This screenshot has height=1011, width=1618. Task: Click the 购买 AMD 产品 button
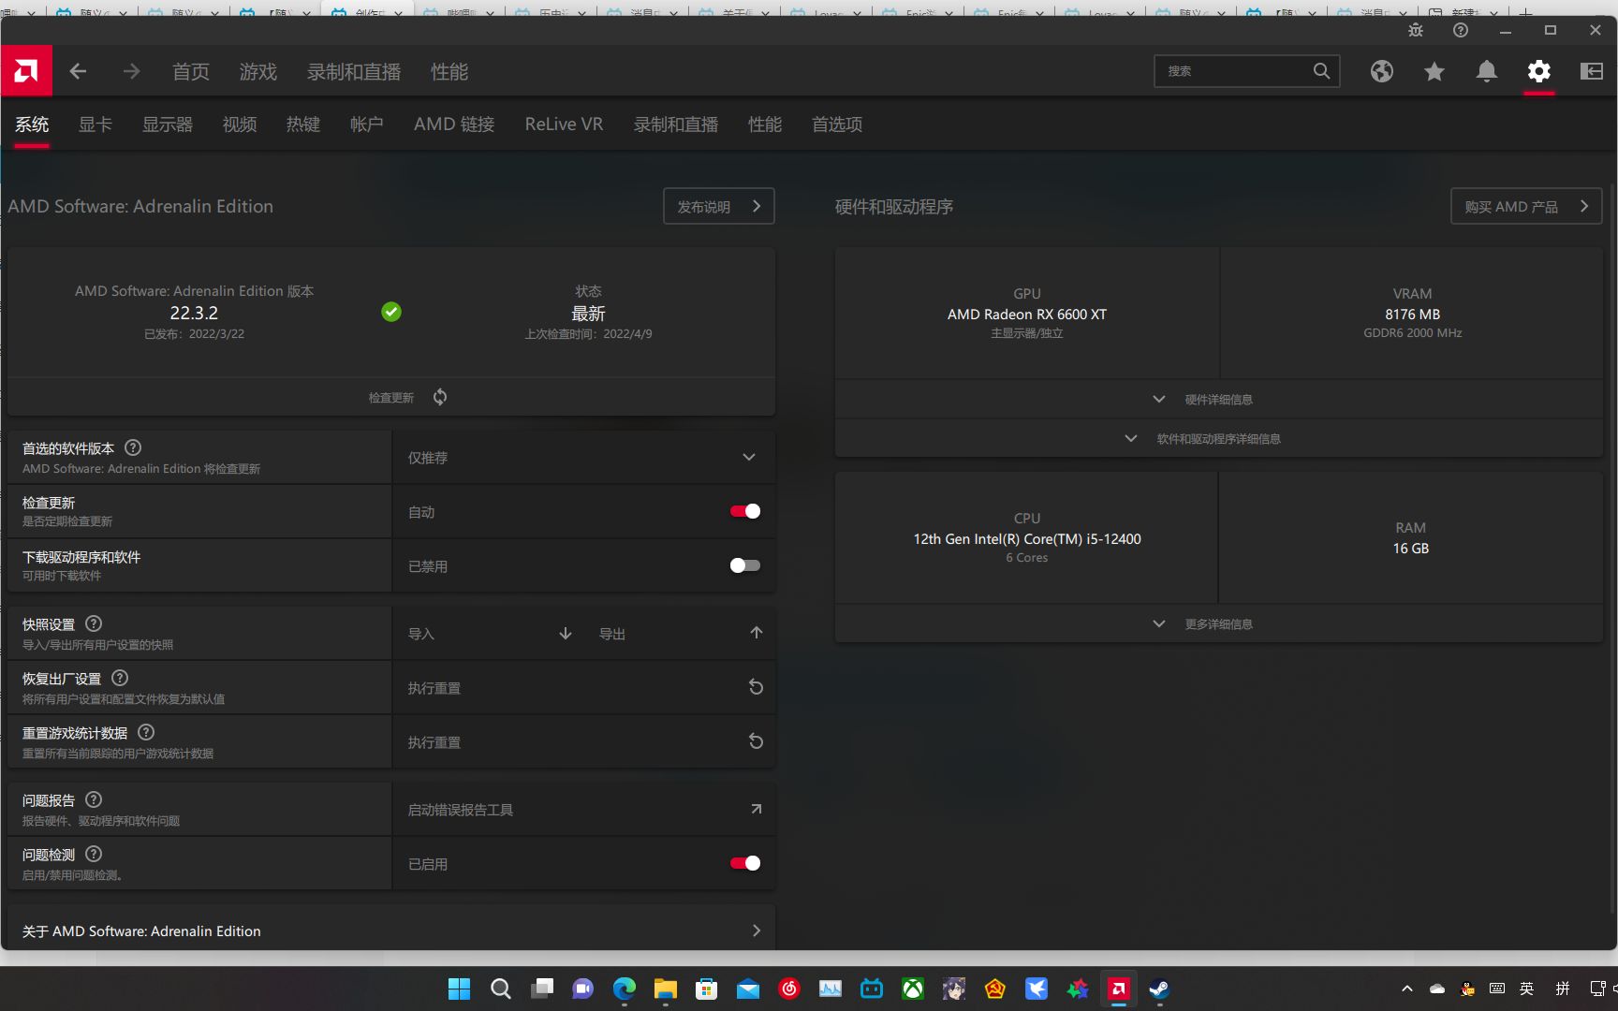pyautogui.click(x=1526, y=206)
